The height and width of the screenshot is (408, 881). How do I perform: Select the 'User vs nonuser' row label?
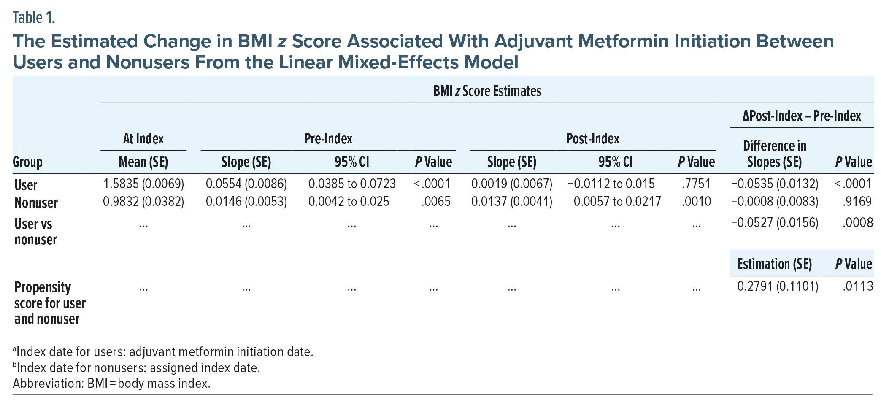[x=35, y=231]
